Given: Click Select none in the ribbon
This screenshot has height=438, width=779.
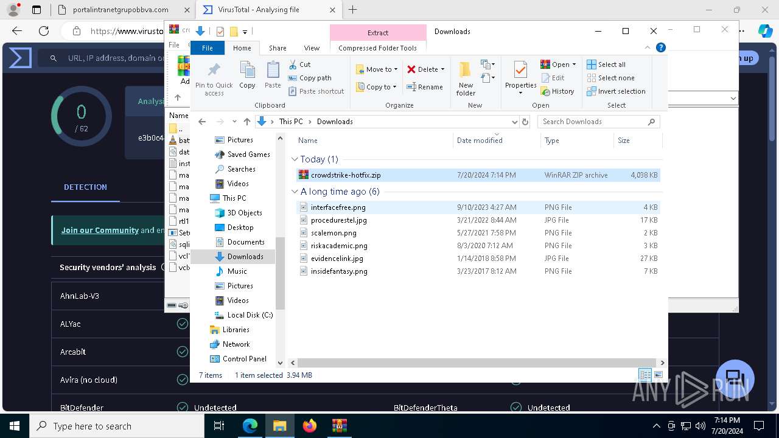Looking at the screenshot, I should (611, 78).
